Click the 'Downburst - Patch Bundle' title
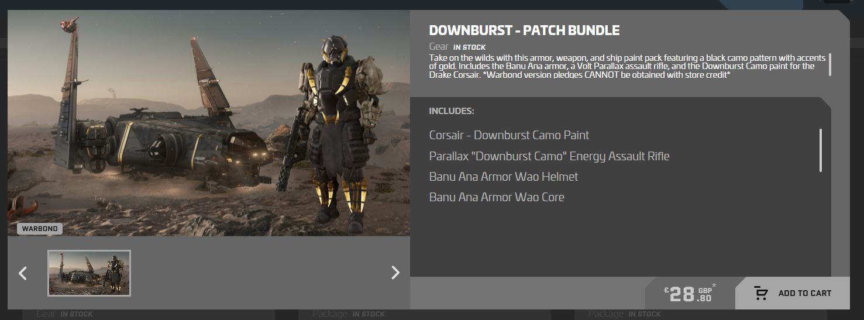 524,30
